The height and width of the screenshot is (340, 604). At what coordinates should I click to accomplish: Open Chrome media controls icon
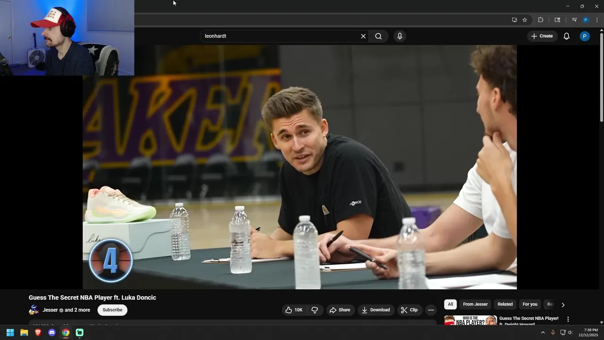tap(574, 20)
